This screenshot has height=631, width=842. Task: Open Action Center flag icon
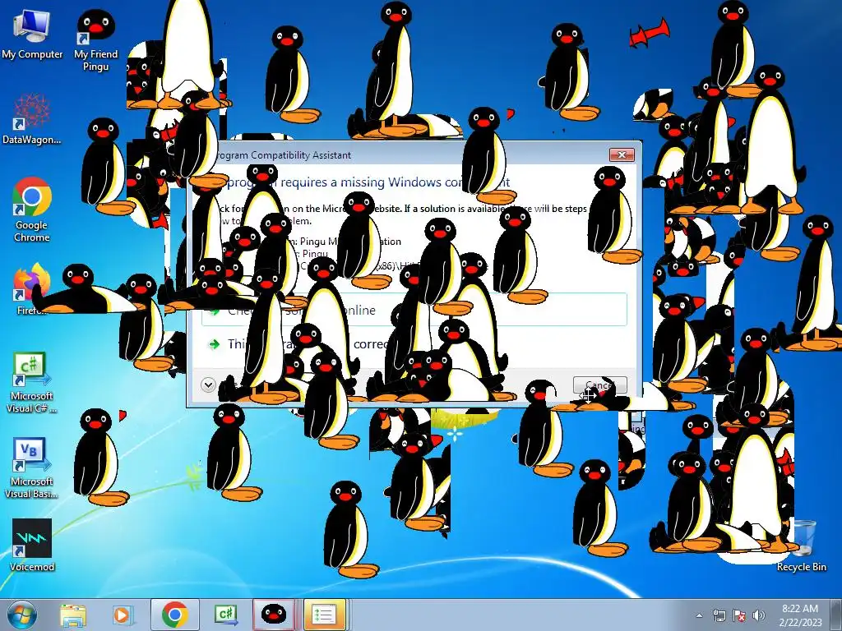coord(739,615)
